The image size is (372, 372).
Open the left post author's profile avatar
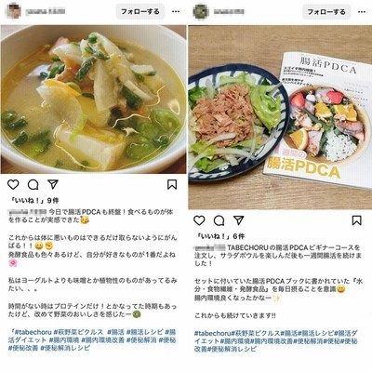tap(14, 11)
